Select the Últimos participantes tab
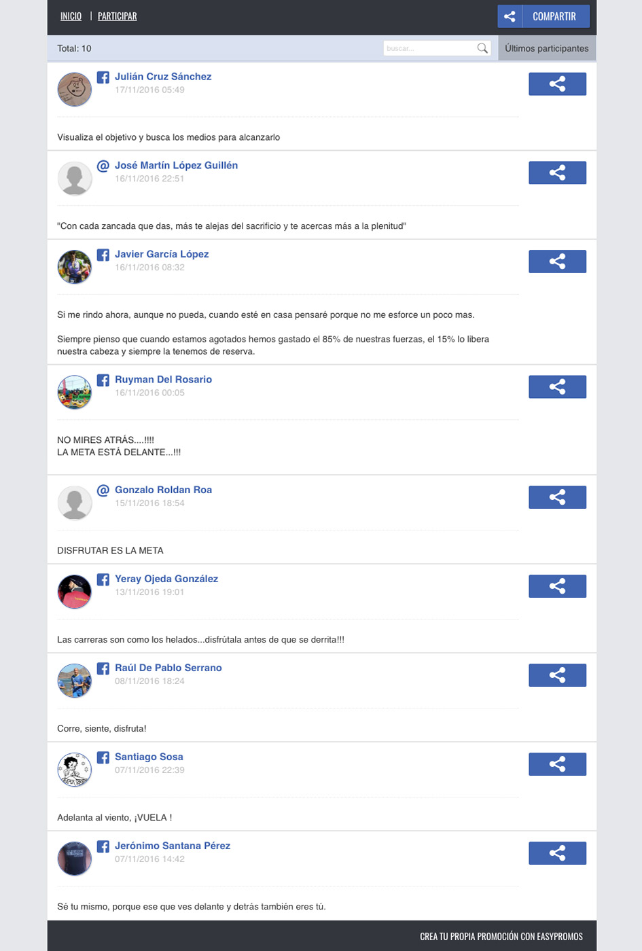This screenshot has height=951, width=642. pos(547,48)
